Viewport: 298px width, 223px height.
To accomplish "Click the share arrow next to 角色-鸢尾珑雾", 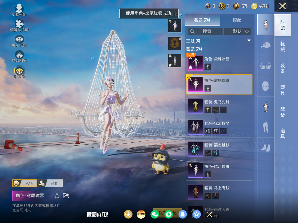I will click(x=66, y=196).
